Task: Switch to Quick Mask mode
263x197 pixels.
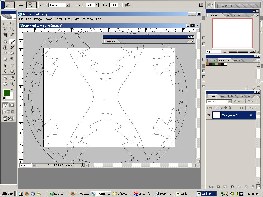Action: 12,105
